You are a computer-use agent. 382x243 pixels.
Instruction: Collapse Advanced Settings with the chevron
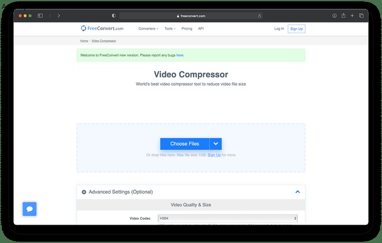pyautogui.click(x=297, y=192)
